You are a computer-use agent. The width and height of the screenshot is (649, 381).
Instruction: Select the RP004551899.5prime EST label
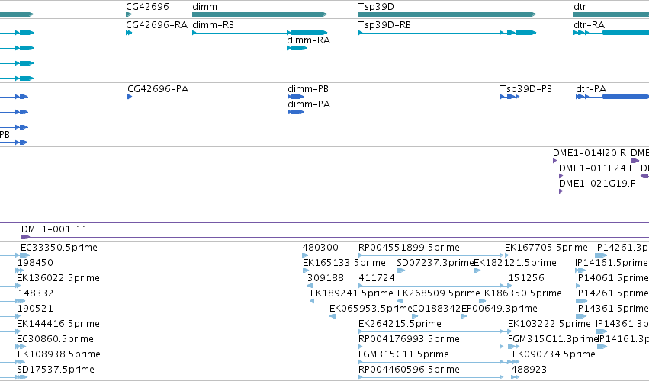pos(409,248)
